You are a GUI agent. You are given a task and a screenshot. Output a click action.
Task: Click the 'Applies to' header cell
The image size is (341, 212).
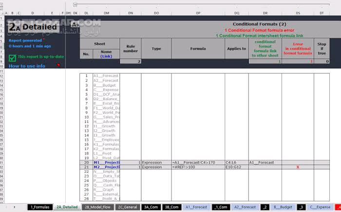[237, 49]
